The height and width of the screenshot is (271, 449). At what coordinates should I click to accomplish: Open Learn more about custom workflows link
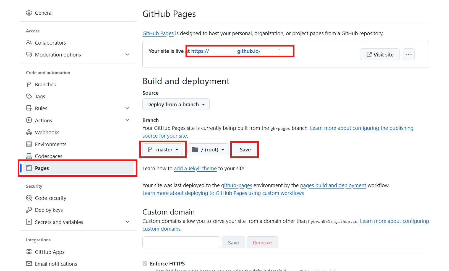pos(223,193)
